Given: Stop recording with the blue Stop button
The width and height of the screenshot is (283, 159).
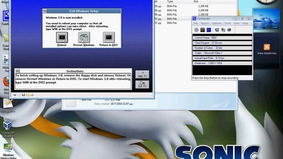Looking at the screenshot, I should [x=209, y=30].
